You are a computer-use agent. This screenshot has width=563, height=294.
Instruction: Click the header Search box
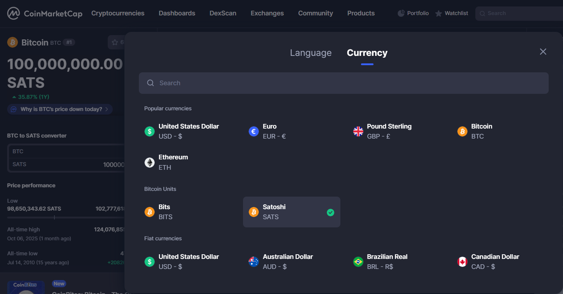click(519, 14)
